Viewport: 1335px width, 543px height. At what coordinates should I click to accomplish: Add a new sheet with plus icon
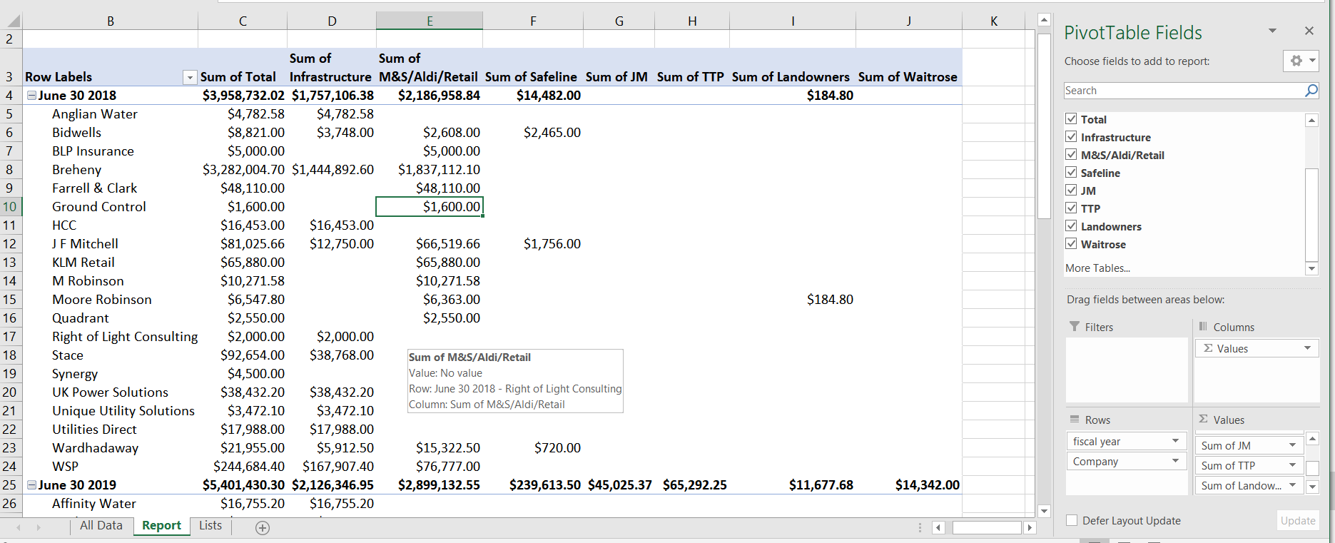263,528
